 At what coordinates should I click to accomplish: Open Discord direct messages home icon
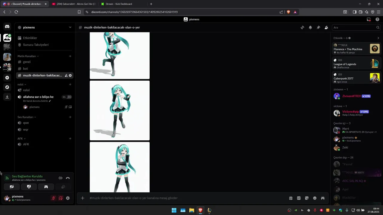pyautogui.click(x=7, y=27)
